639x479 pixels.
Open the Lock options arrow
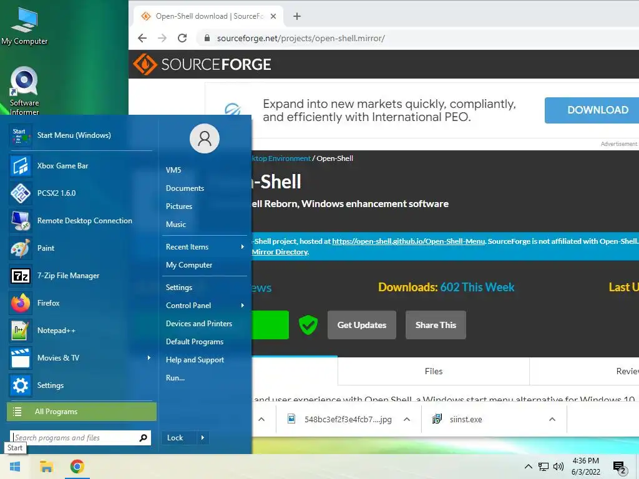(x=203, y=438)
